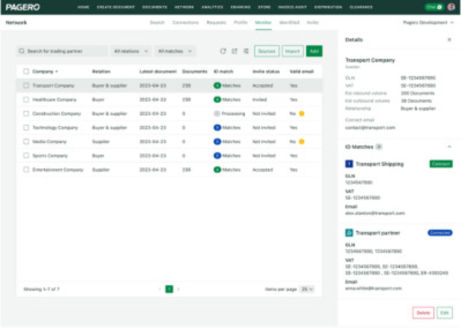Open the All matches dropdown
This screenshot has height=329, width=461.
(x=175, y=51)
